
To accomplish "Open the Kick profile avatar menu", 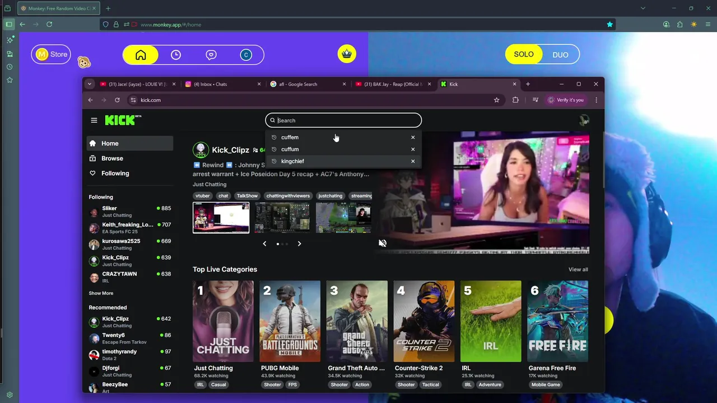I will (x=584, y=120).
